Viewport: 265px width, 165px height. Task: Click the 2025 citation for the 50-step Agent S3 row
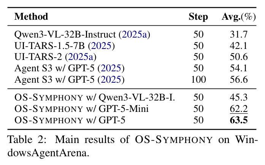click(111, 68)
